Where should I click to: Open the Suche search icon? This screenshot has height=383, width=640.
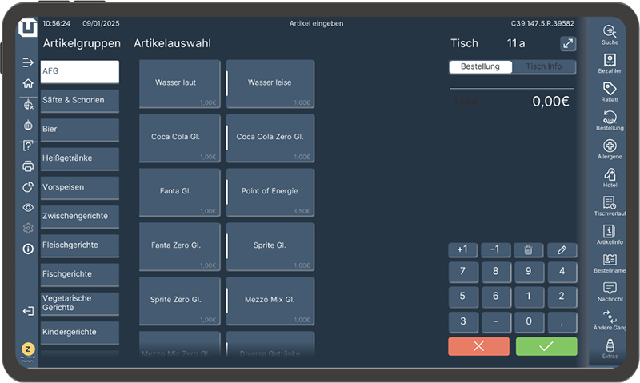[x=610, y=33]
